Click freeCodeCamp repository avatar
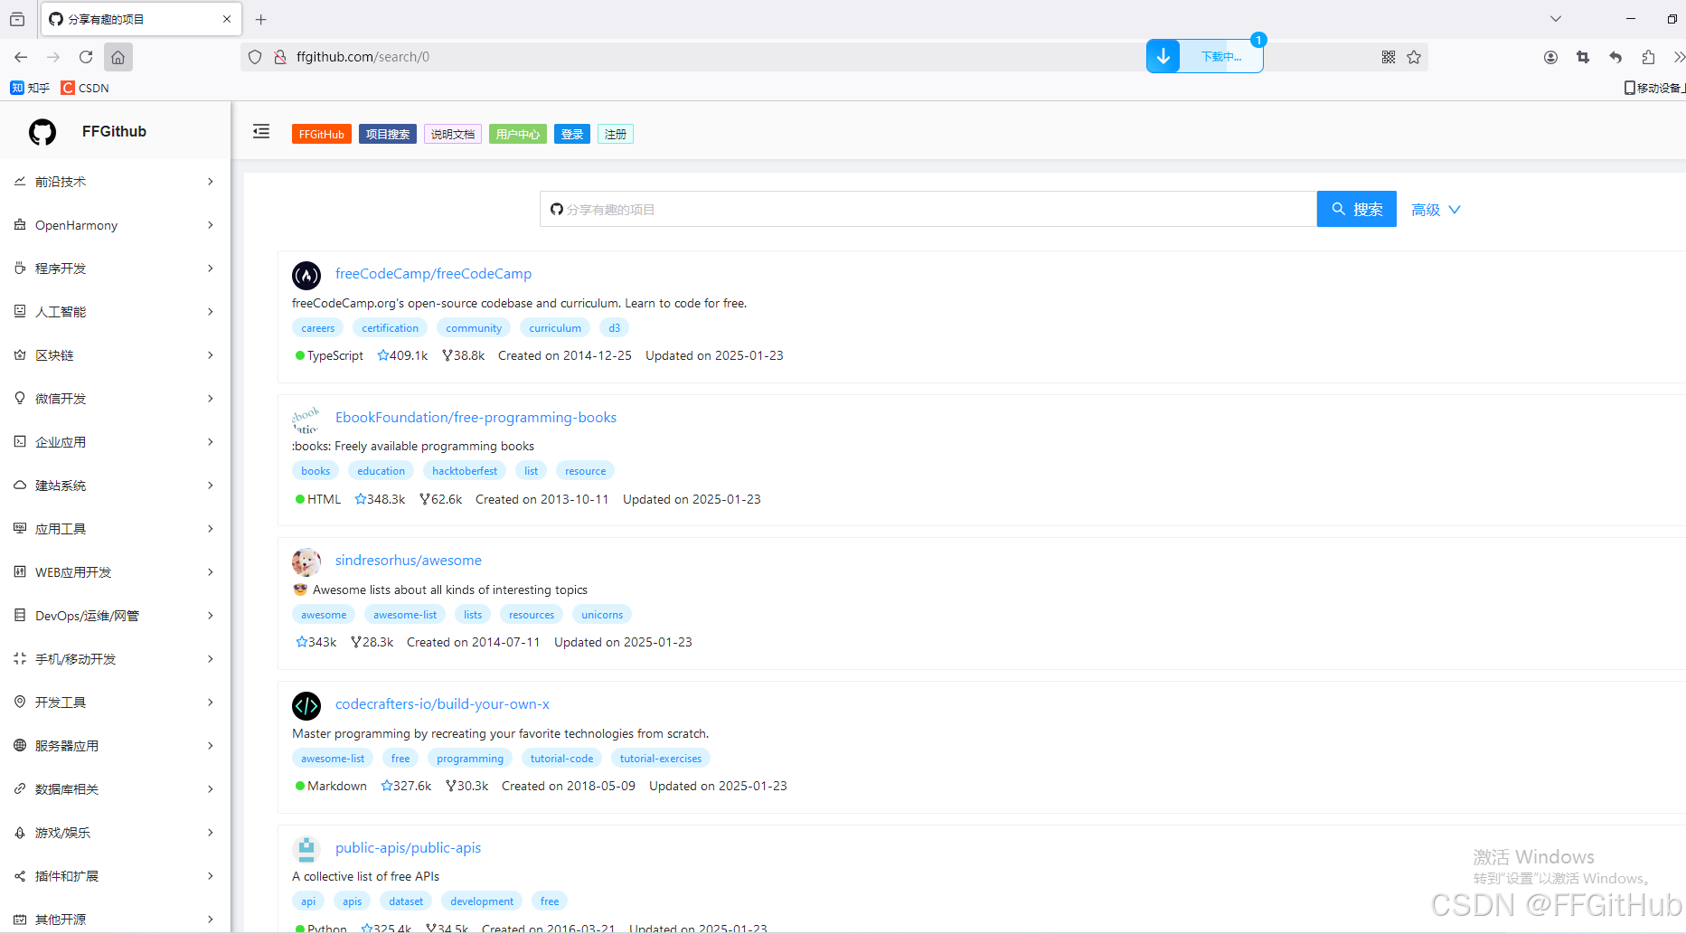1686x934 pixels. (306, 275)
